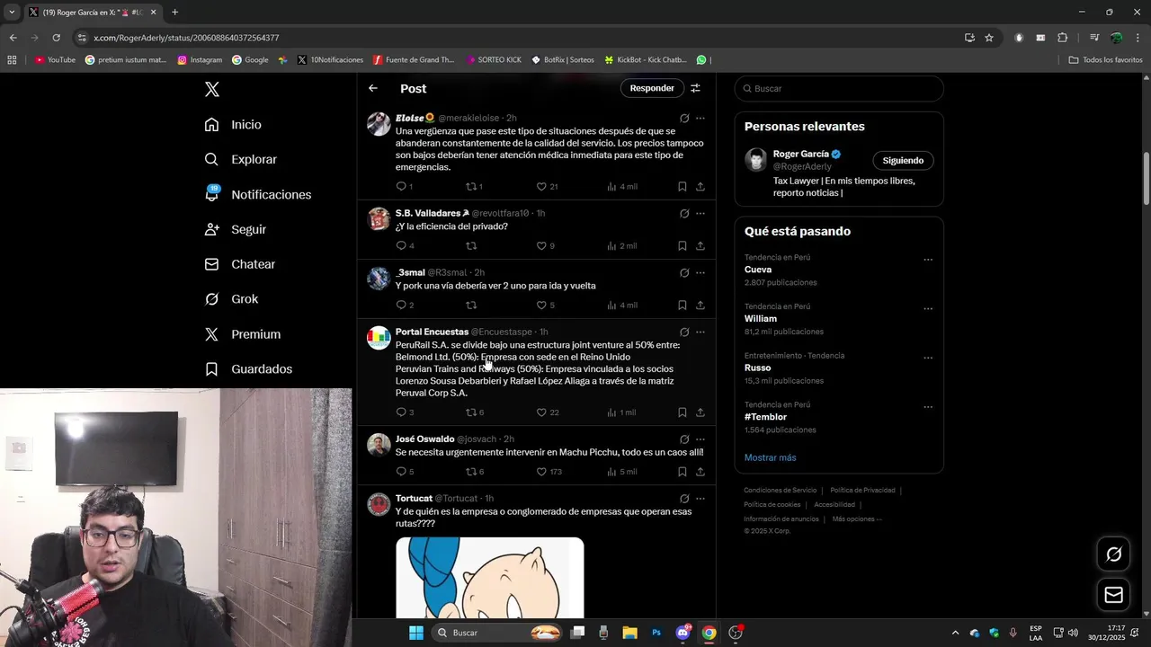
Task: View analytics of _3smal's post
Action: point(621,306)
